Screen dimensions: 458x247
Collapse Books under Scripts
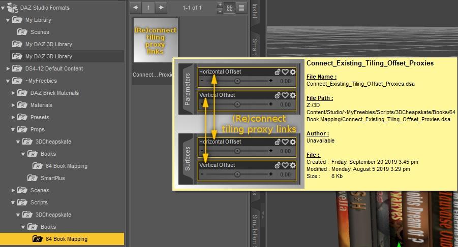[23, 227]
